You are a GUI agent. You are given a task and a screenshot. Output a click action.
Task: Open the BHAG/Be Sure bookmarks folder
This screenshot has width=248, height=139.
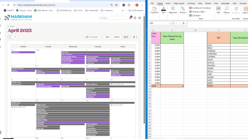coord(64,10)
